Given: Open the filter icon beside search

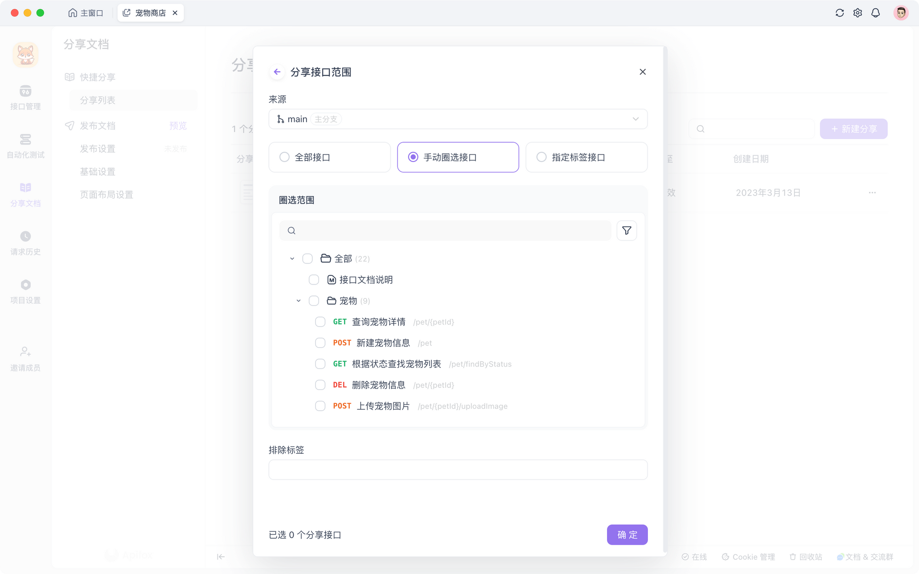Looking at the screenshot, I should (x=626, y=230).
